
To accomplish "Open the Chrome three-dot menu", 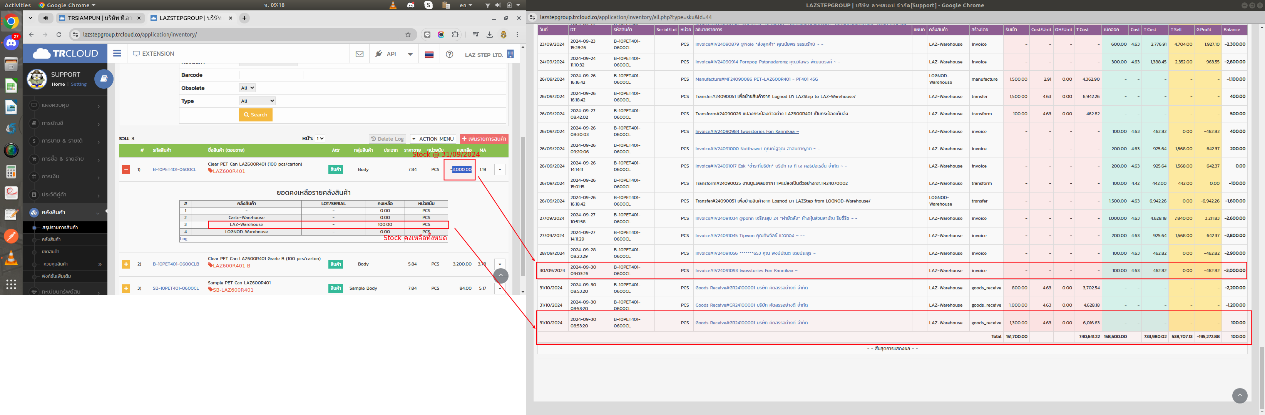I will 517,34.
